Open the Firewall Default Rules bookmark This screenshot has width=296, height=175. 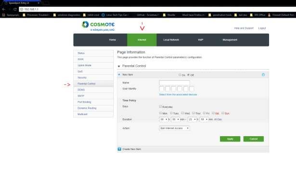coord(281,15)
